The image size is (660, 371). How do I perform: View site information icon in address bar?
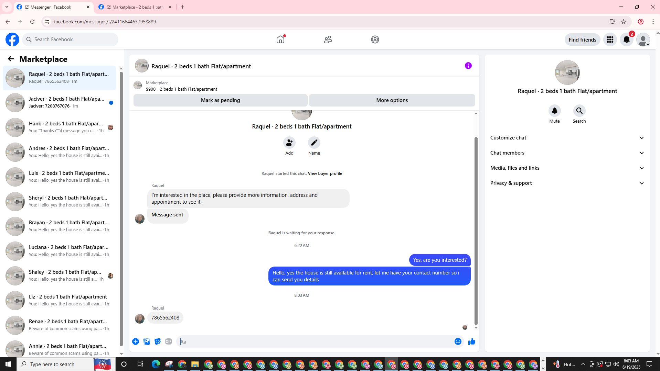(47, 22)
